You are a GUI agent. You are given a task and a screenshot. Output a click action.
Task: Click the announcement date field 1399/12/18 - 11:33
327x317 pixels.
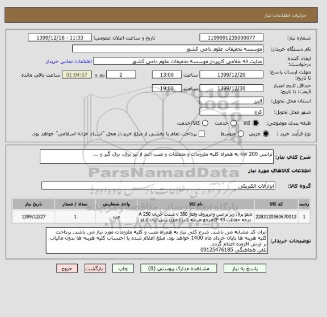coord(60,38)
